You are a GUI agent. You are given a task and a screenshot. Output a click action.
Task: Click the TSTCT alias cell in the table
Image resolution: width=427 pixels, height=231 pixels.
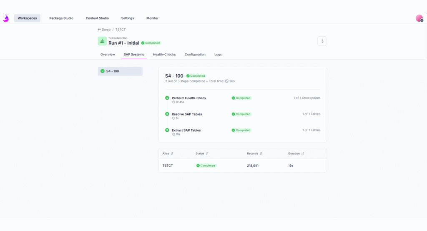[x=168, y=166]
